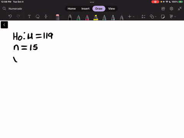
Task: Select the gray pencil
Action: [122, 18]
